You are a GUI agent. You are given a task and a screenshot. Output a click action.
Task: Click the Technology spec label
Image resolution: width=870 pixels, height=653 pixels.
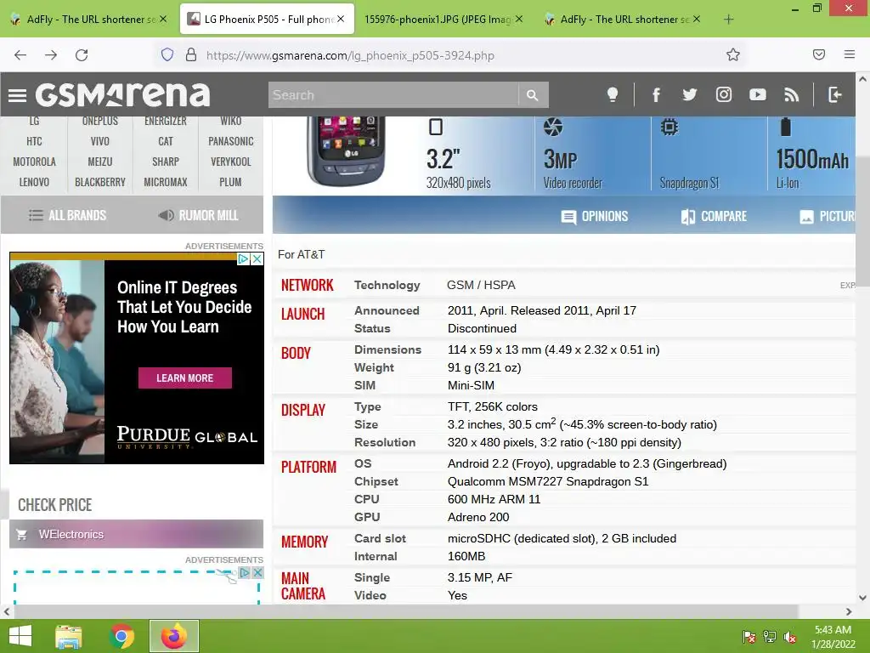click(x=387, y=286)
